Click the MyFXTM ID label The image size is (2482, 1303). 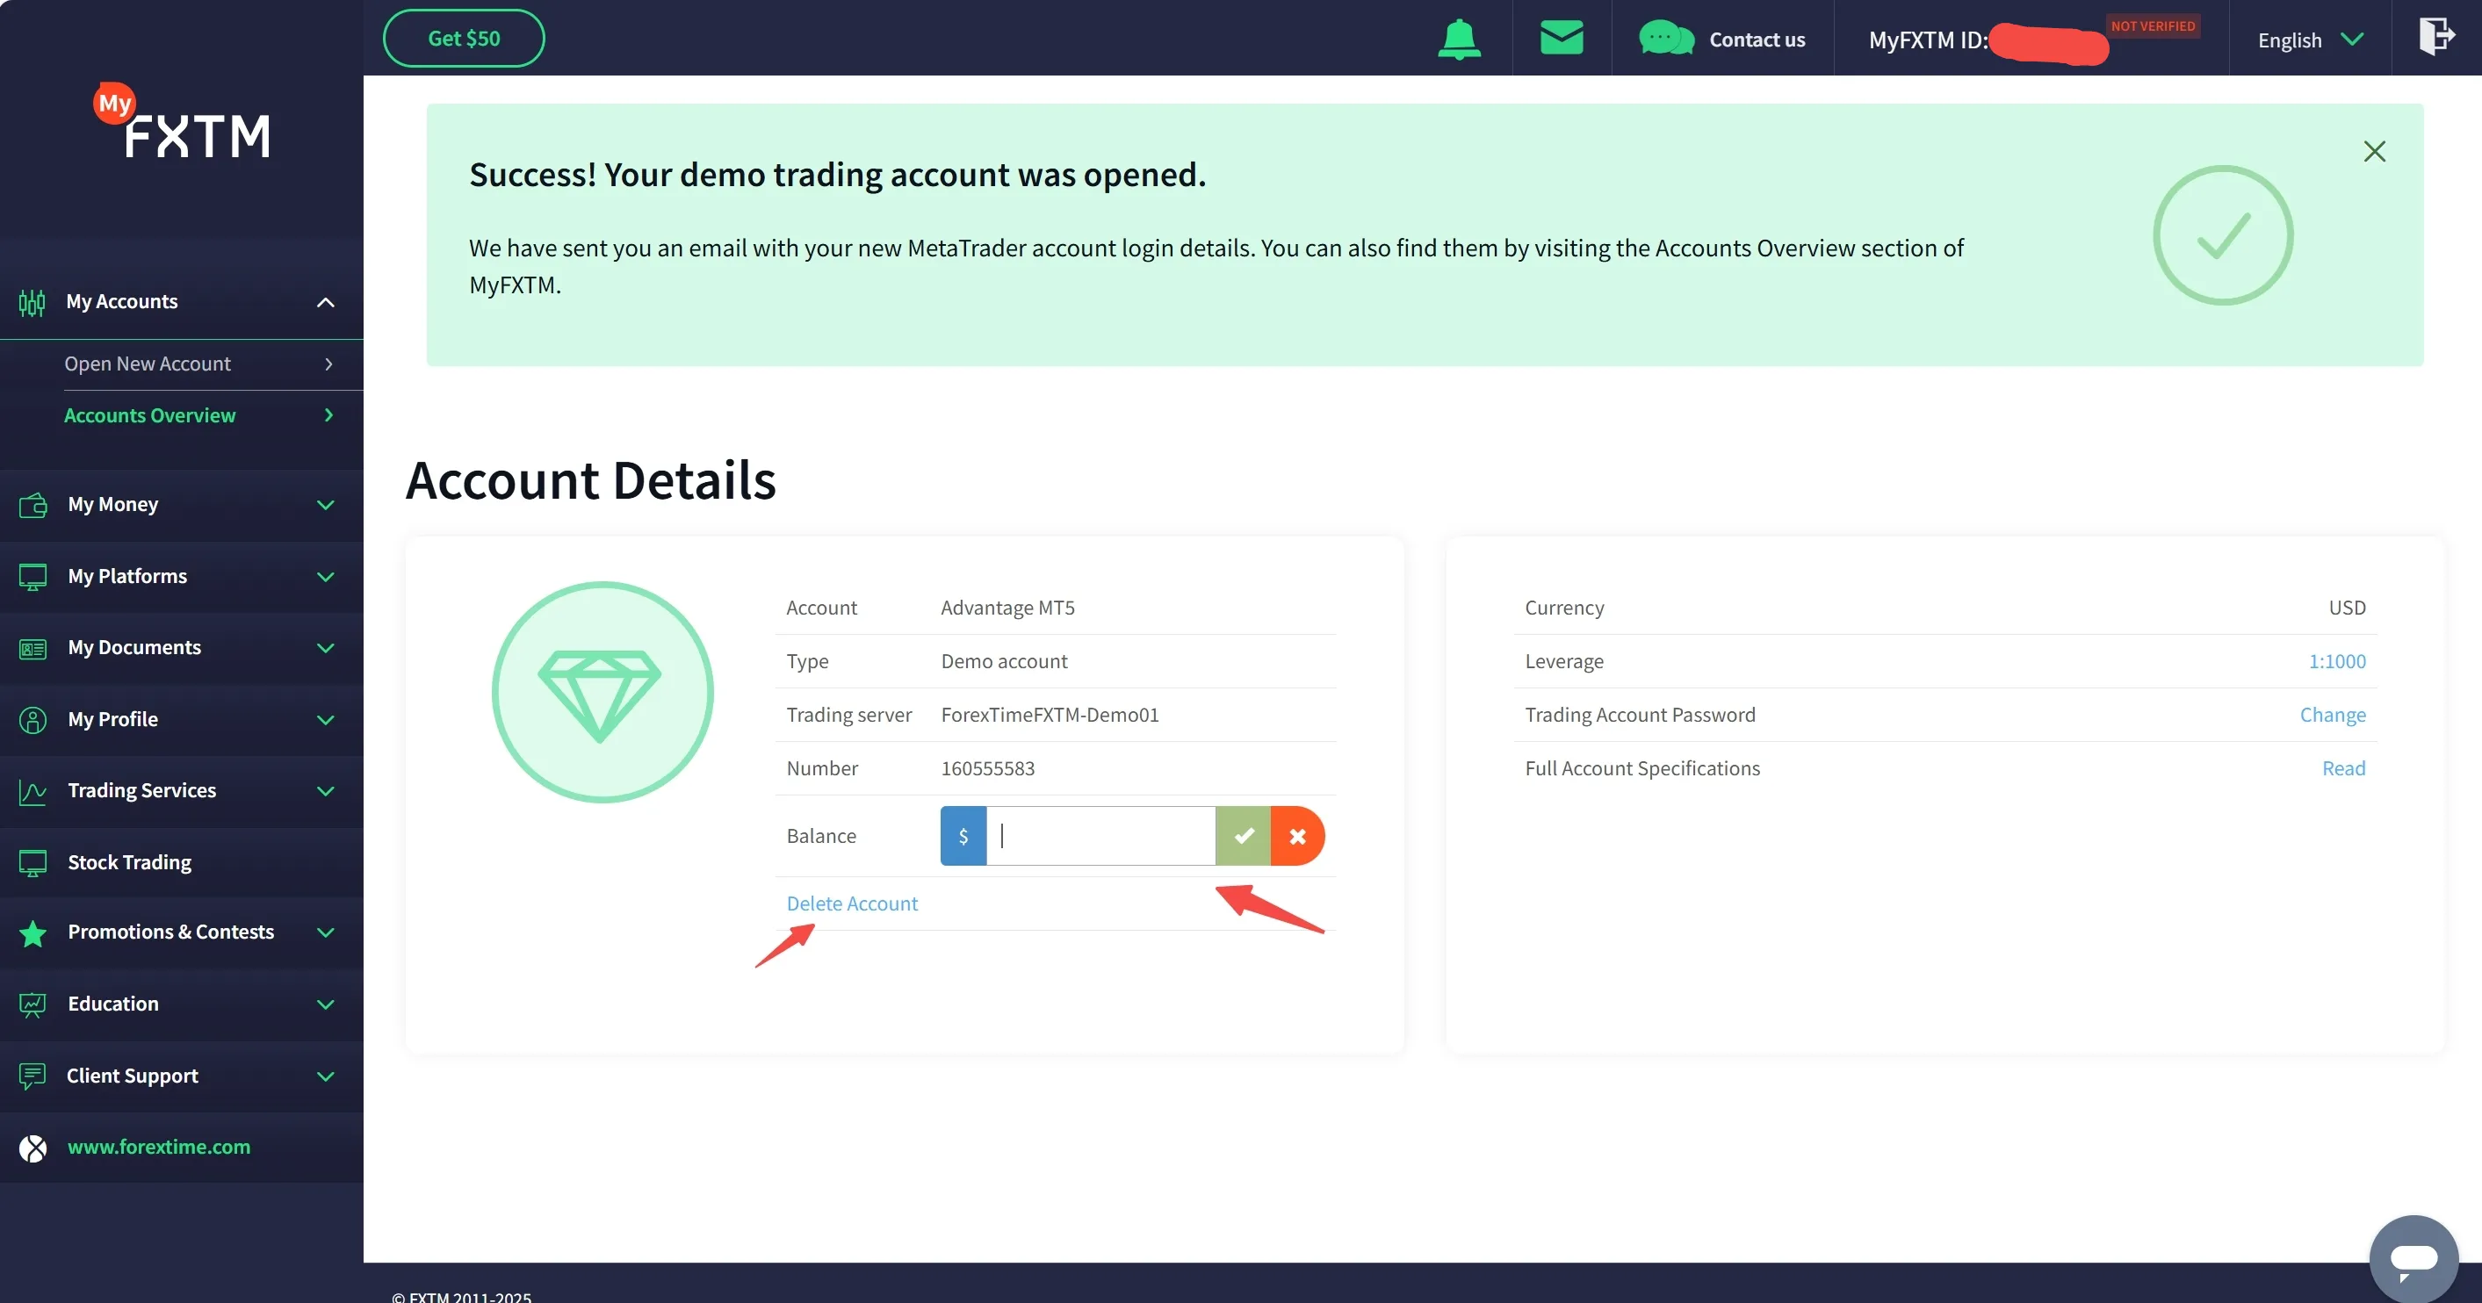click(1928, 40)
